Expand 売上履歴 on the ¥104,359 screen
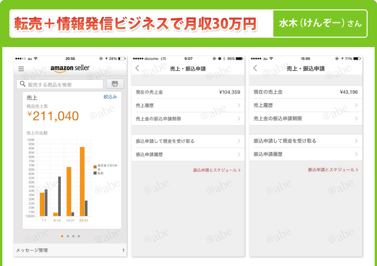The width and height of the screenshot is (377, 266). pos(239,105)
